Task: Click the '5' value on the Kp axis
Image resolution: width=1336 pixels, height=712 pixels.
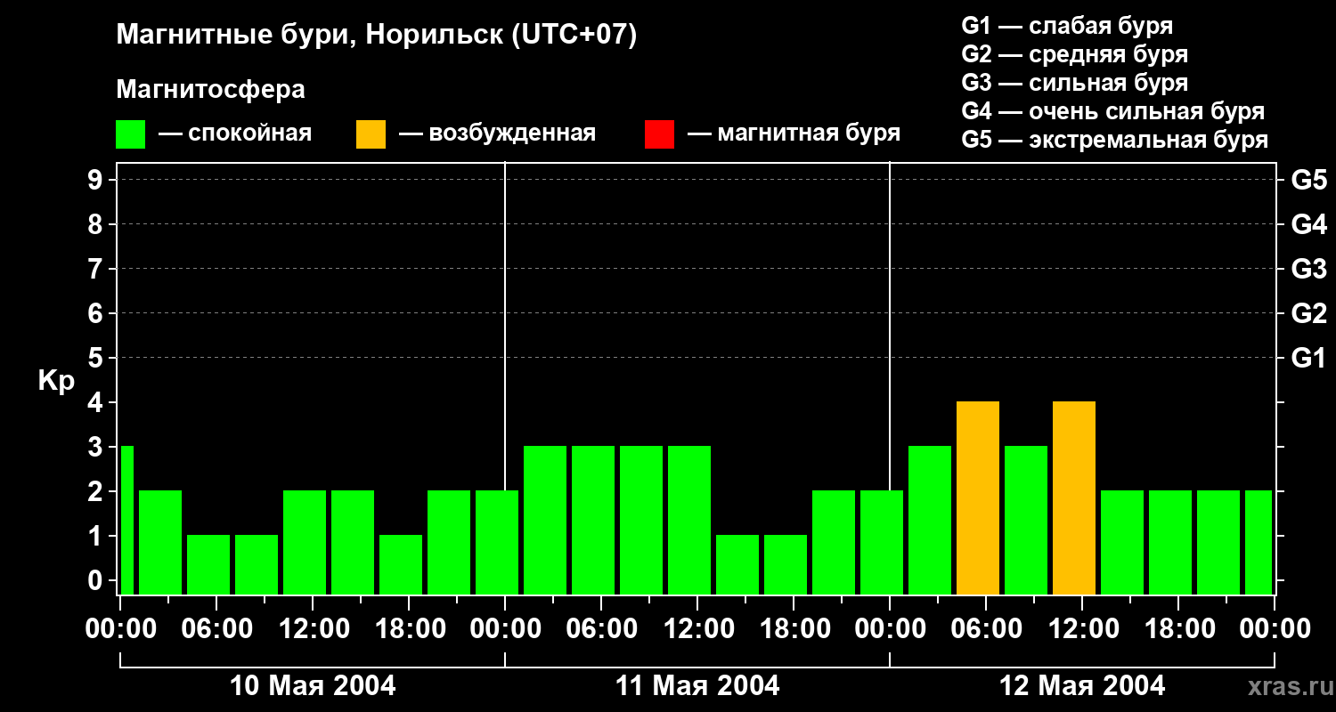Action: pos(97,358)
